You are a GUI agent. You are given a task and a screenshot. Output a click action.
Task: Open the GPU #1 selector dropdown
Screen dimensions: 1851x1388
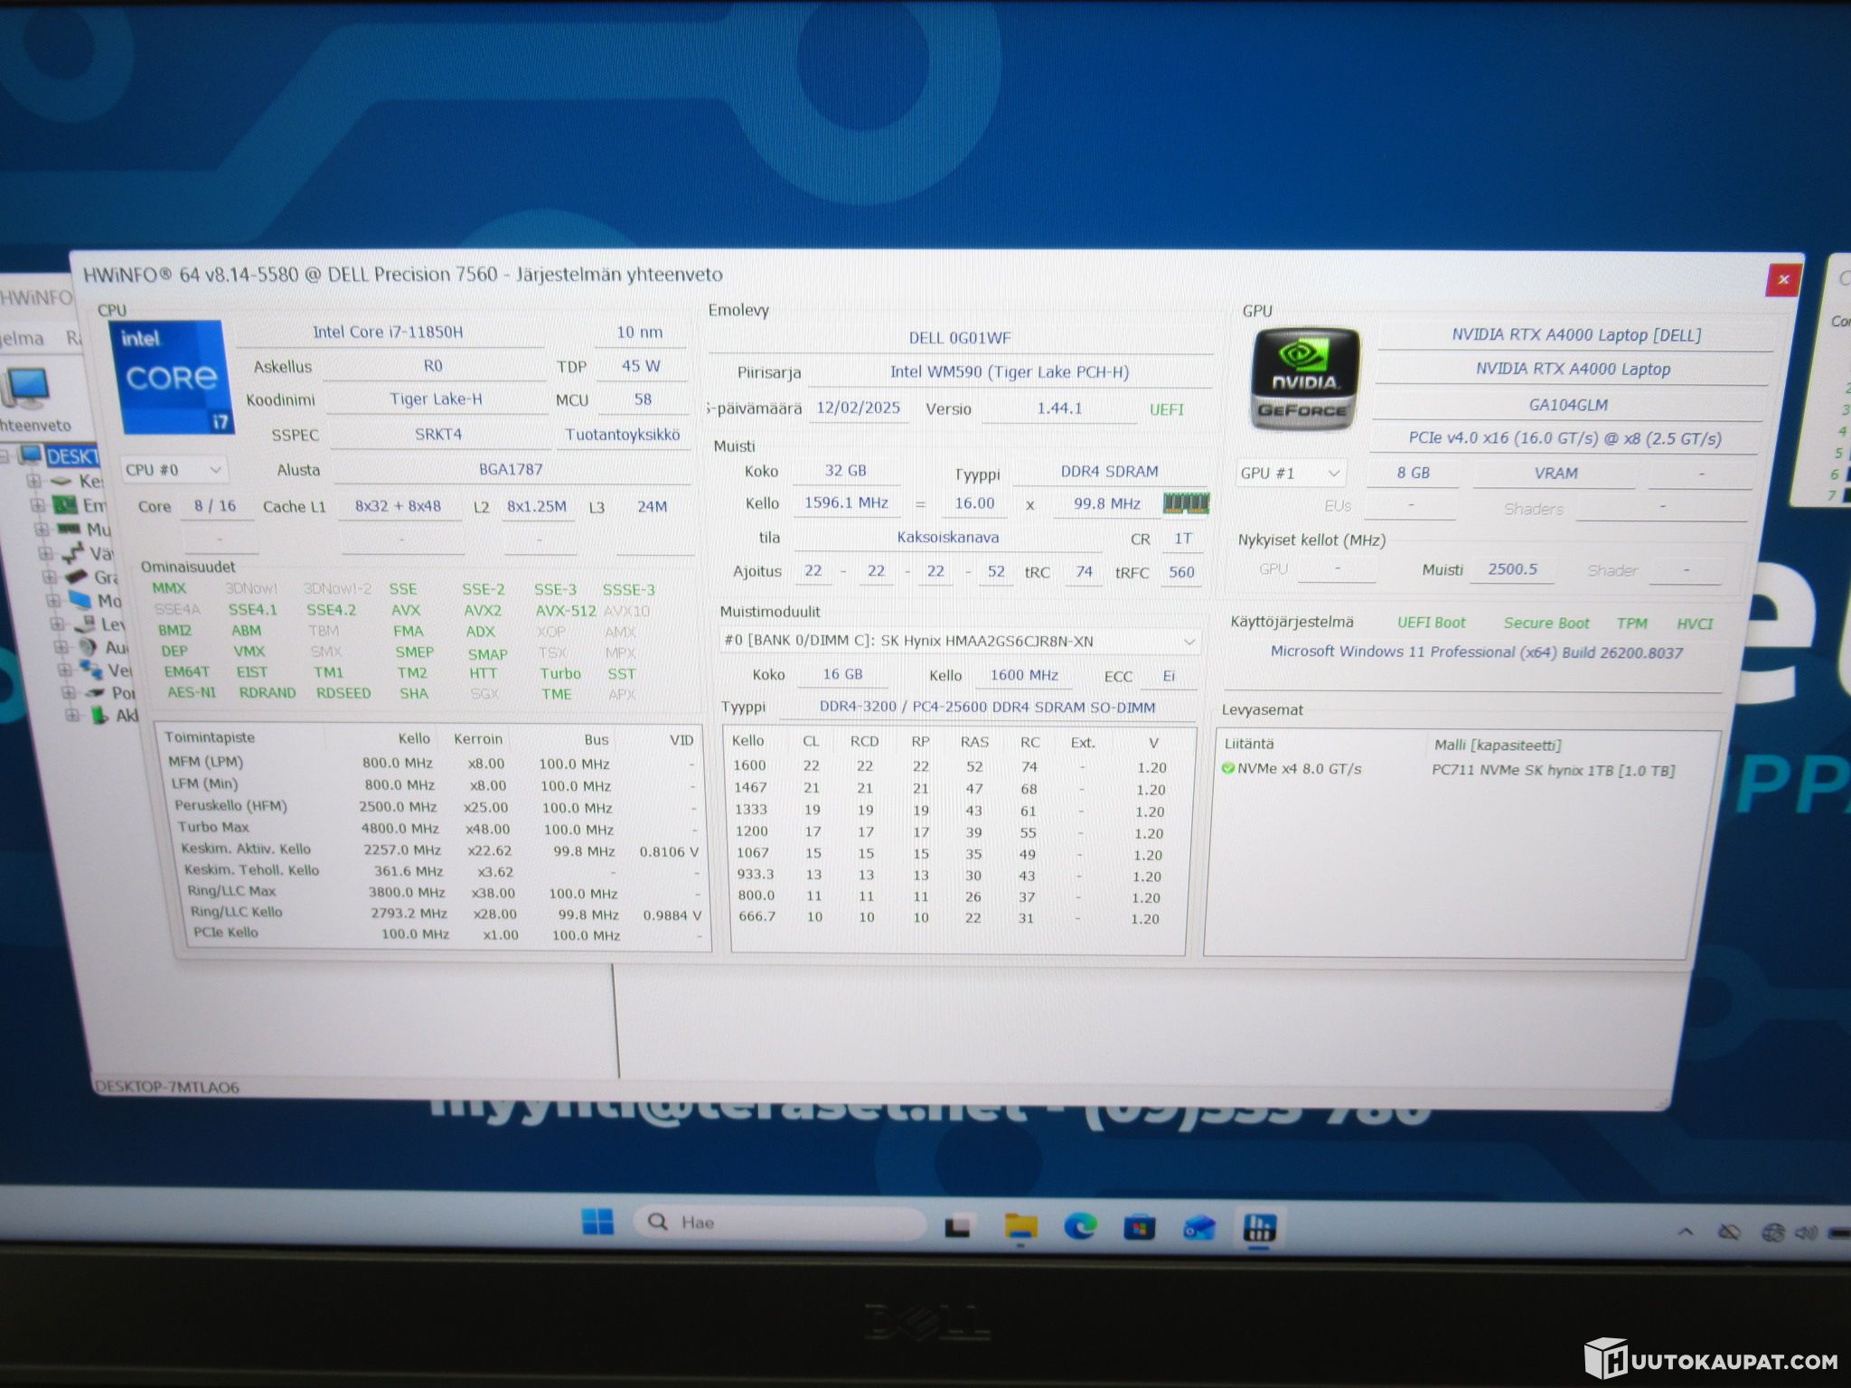point(1290,473)
